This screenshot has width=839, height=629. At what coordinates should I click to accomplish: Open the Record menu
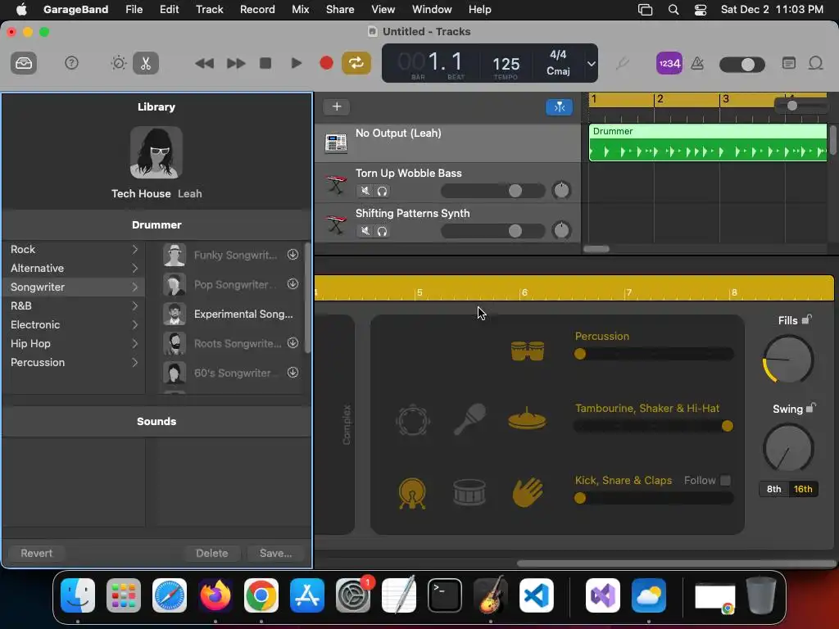tap(257, 9)
